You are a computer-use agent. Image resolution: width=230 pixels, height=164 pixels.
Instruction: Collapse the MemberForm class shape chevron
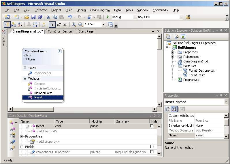tap(60, 51)
